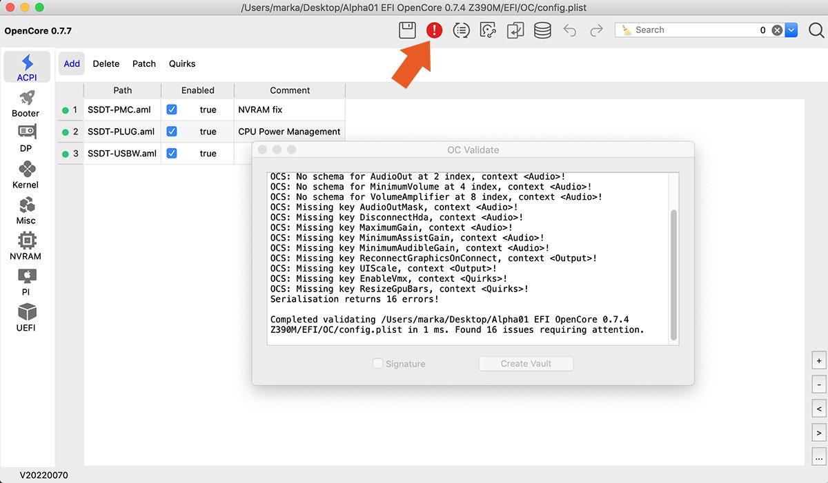The height and width of the screenshot is (483, 828).
Task: Open the Booter section in sidebar
Action: [x=26, y=103]
